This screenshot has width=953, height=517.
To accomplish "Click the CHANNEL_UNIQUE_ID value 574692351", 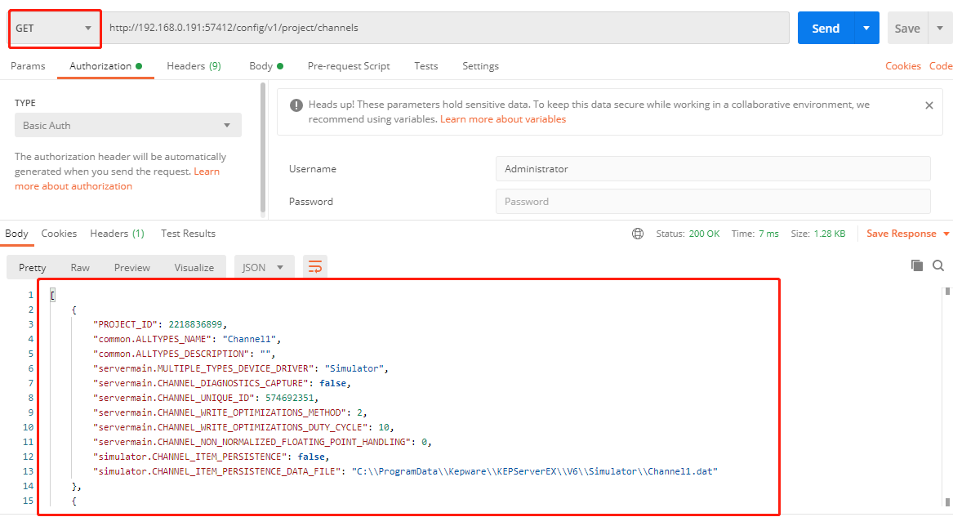I will (290, 398).
